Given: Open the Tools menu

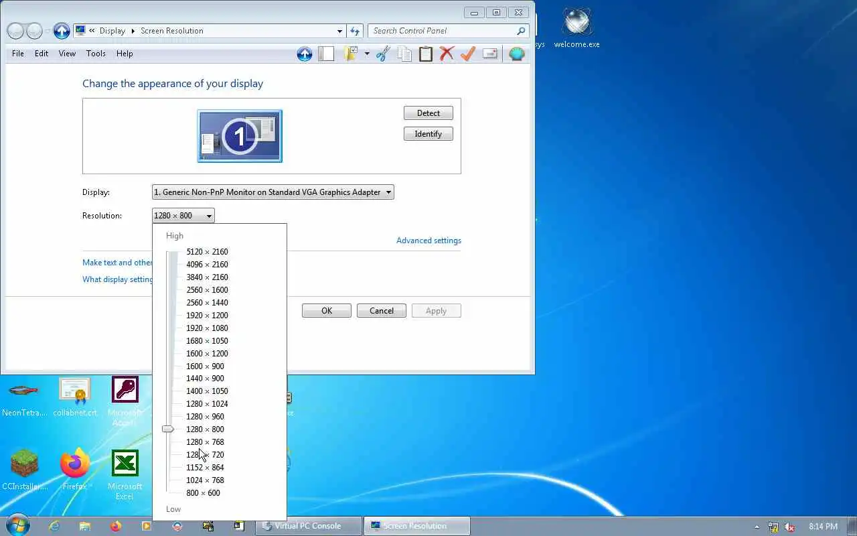Looking at the screenshot, I should click(x=96, y=54).
